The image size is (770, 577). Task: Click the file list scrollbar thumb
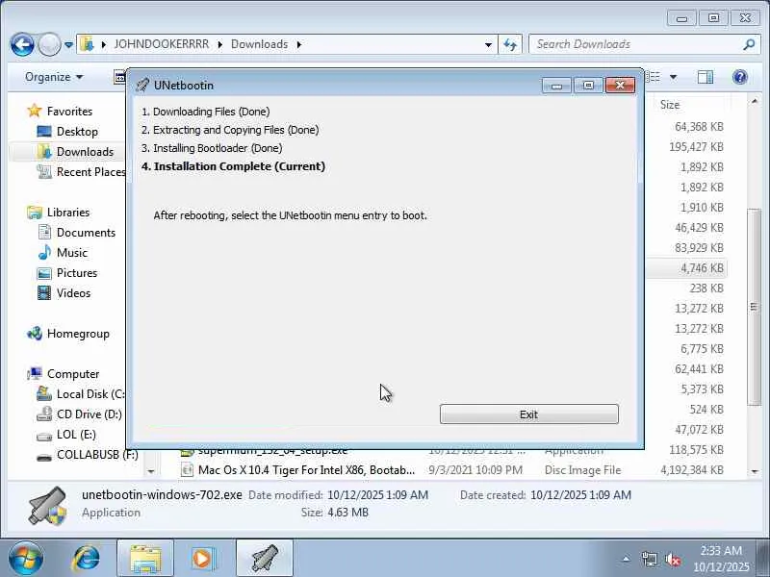[x=754, y=307]
